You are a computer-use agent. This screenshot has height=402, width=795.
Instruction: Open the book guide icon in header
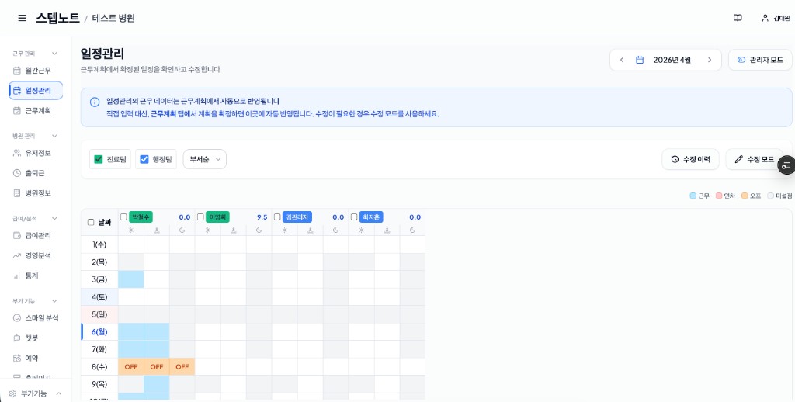pyautogui.click(x=738, y=19)
